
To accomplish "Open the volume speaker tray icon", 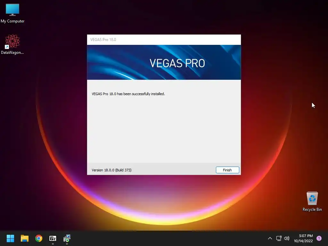I will (287, 238).
